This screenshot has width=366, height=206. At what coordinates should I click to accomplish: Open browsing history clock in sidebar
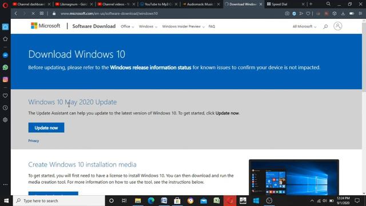pos(5,108)
